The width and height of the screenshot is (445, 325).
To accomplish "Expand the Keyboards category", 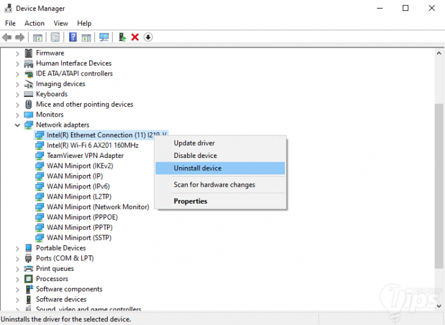I will 17,95.
